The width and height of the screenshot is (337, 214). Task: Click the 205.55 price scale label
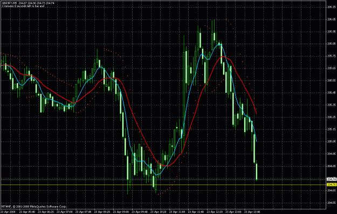tap(332, 80)
